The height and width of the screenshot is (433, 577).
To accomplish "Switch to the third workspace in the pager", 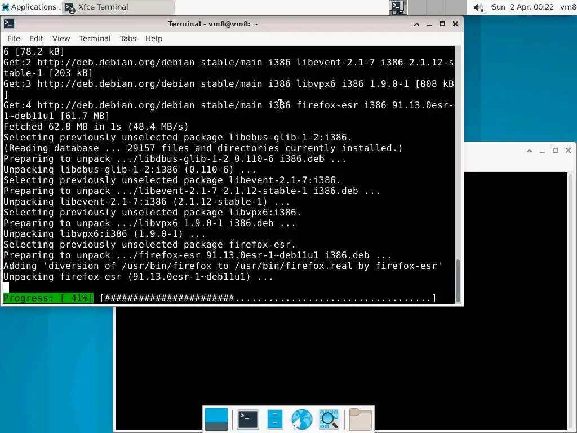I will click(437, 7).
